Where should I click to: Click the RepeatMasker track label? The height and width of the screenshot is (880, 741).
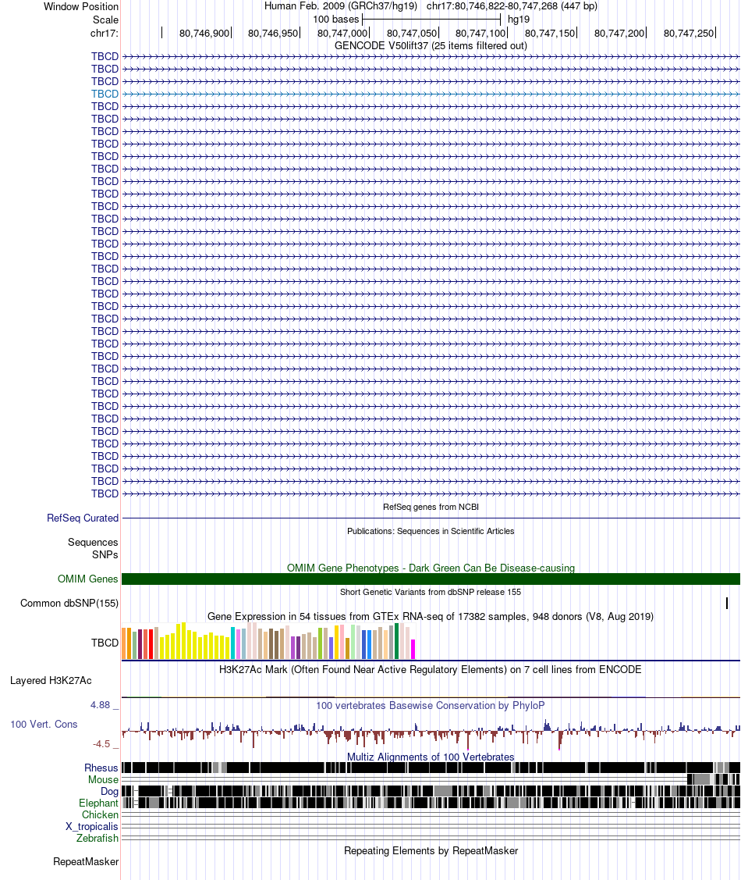86,861
